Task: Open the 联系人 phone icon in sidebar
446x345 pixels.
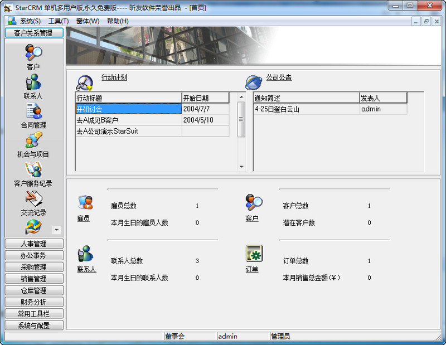Action: [33, 82]
